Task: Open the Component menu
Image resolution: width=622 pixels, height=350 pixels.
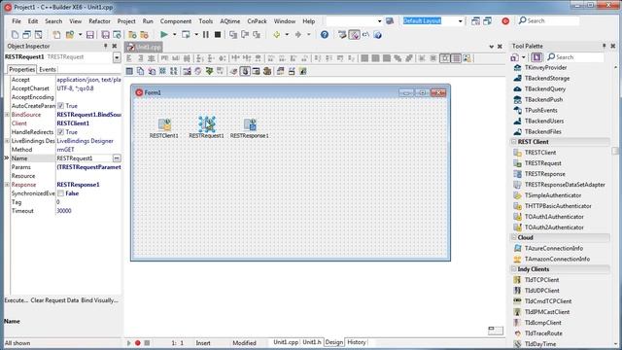Action: tap(176, 21)
